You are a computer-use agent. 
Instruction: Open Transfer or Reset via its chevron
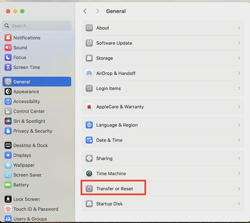(x=239, y=189)
